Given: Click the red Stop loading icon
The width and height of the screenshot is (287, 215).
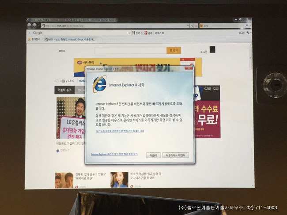Looking at the screenshot, I should [x=196, y=26].
